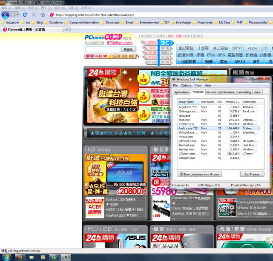The height and width of the screenshot is (261, 273).
Task: Click the site identity icon in address bar
Action: click(x=52, y=15)
